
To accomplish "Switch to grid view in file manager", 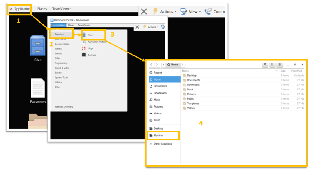I will [x=273, y=65].
